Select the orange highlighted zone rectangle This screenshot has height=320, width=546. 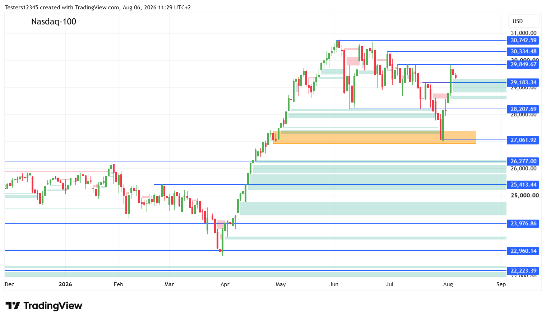[375, 137]
